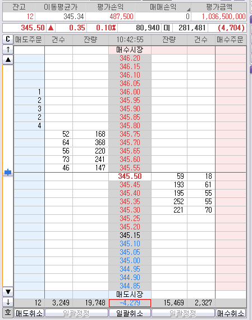Screen dimensions: 252x320
Task: Click blue price 345.10
Action: tap(130, 244)
